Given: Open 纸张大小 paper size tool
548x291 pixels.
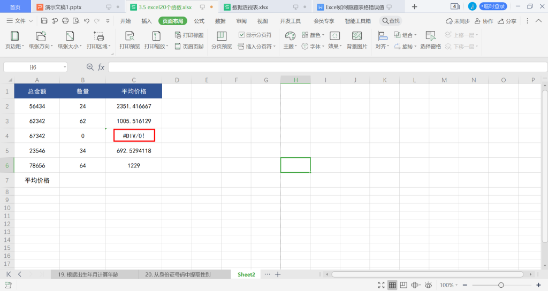Looking at the screenshot, I should (x=70, y=40).
